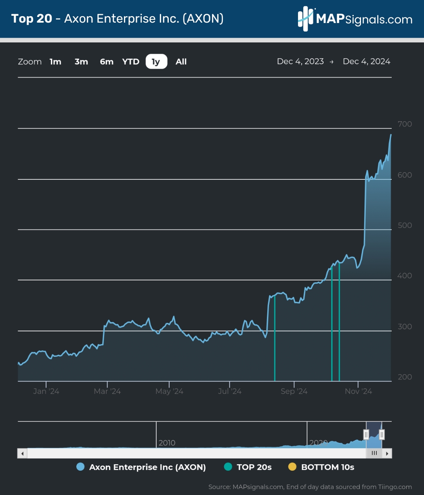424x495 pixels.
Task: Select the 6m zoom range
Action: tap(107, 61)
